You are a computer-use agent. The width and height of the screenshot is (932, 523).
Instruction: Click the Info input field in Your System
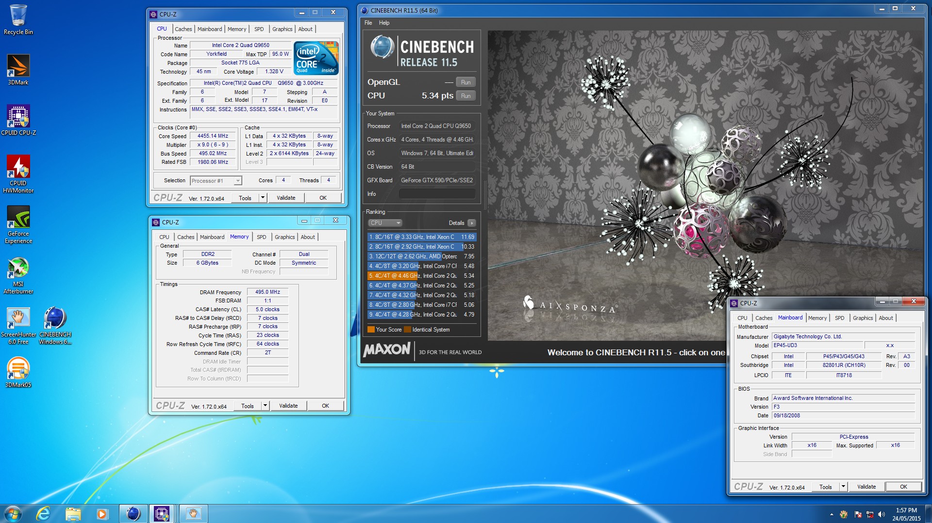click(437, 194)
